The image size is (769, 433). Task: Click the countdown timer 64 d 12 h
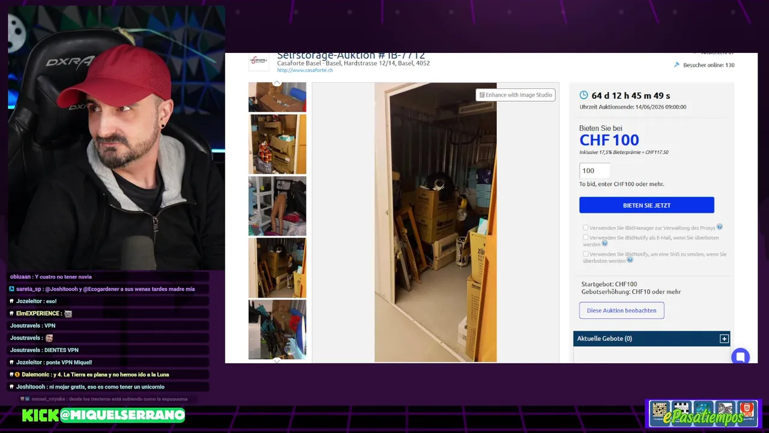coord(630,96)
